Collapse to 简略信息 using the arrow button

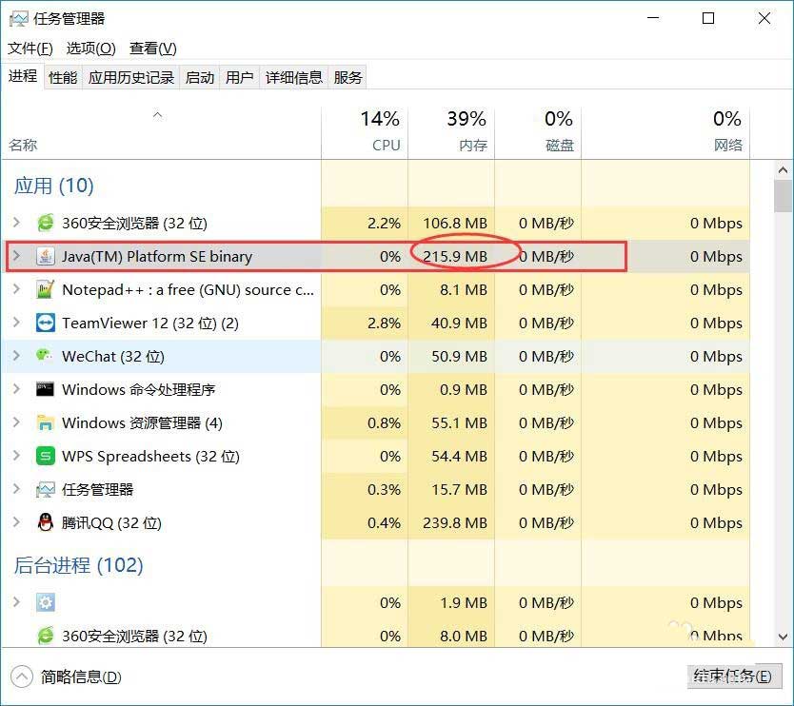[x=21, y=677]
